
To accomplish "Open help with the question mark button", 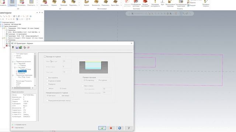I will tap(129, 128).
